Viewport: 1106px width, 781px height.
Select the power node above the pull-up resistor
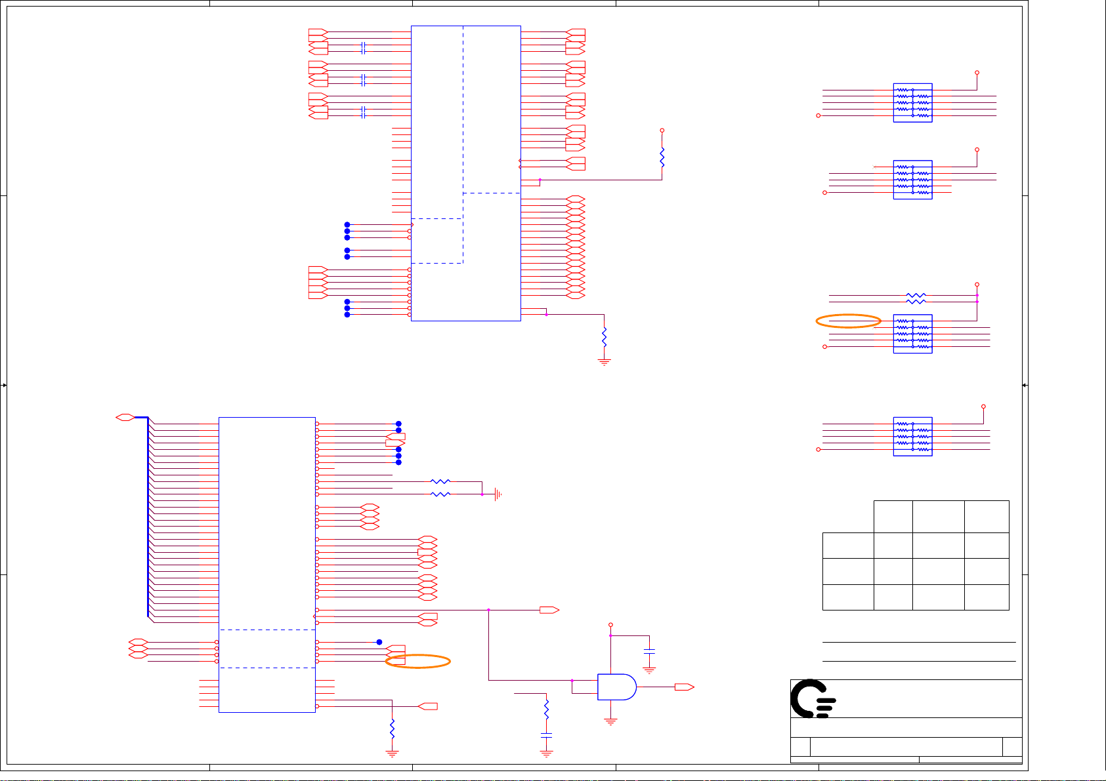[x=662, y=130]
